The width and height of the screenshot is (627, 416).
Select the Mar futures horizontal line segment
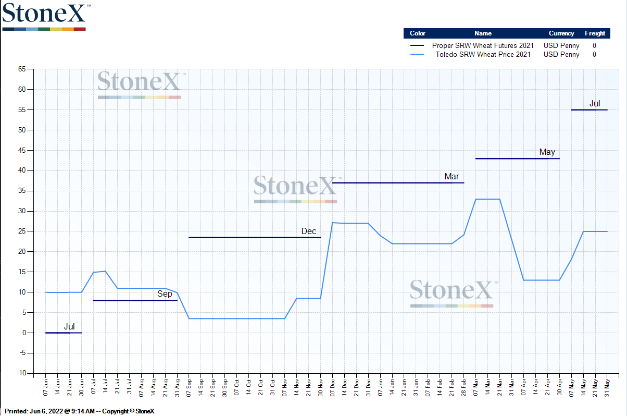[x=398, y=183]
